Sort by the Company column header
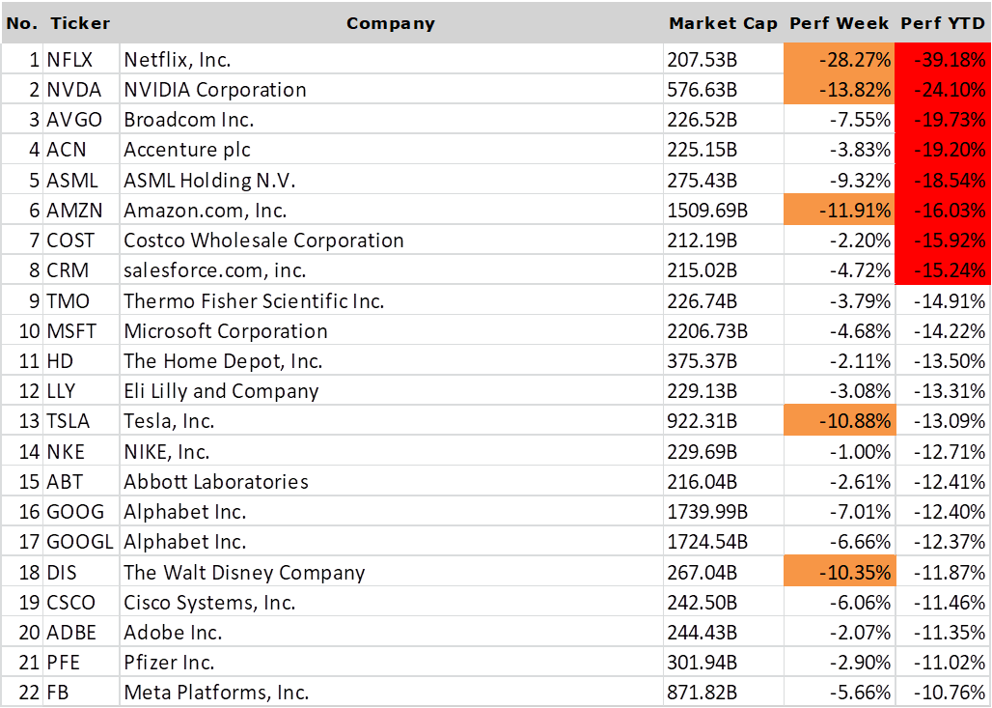This screenshot has height=708, width=992. (x=391, y=23)
